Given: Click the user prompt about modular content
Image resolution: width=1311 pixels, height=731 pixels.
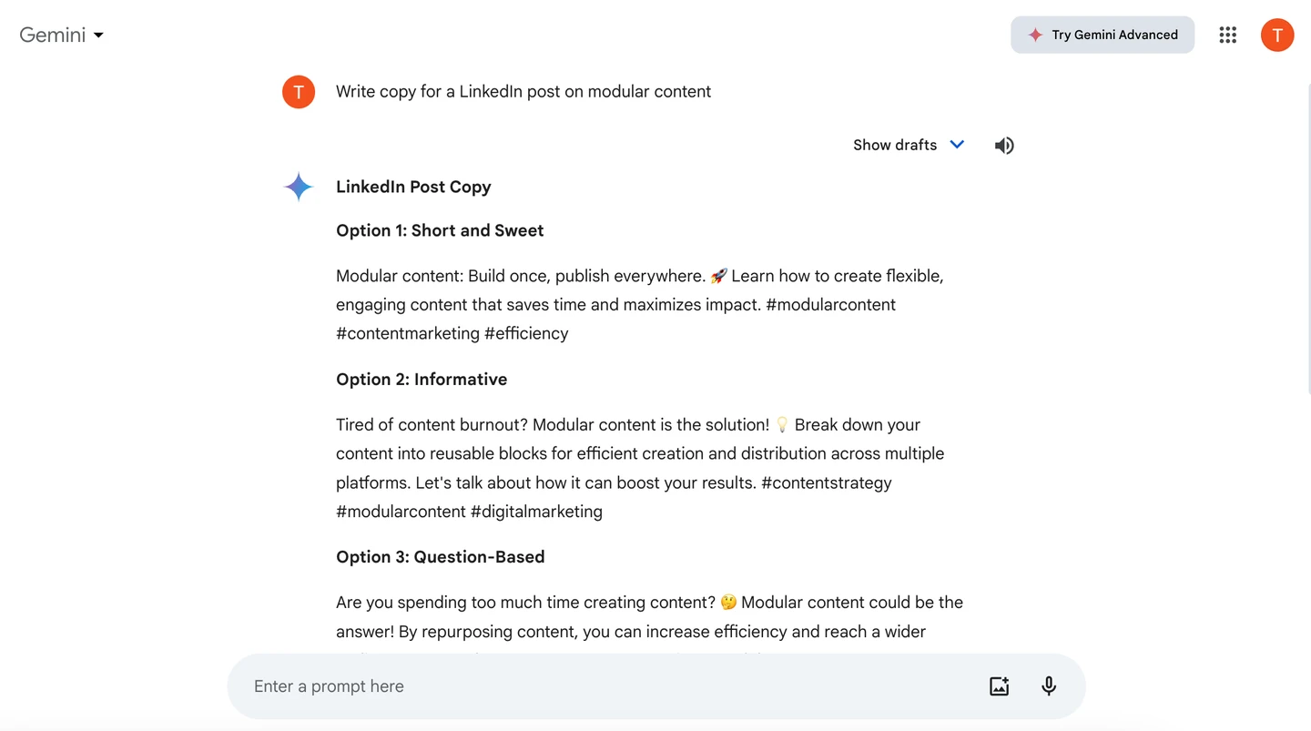Looking at the screenshot, I should point(523,91).
